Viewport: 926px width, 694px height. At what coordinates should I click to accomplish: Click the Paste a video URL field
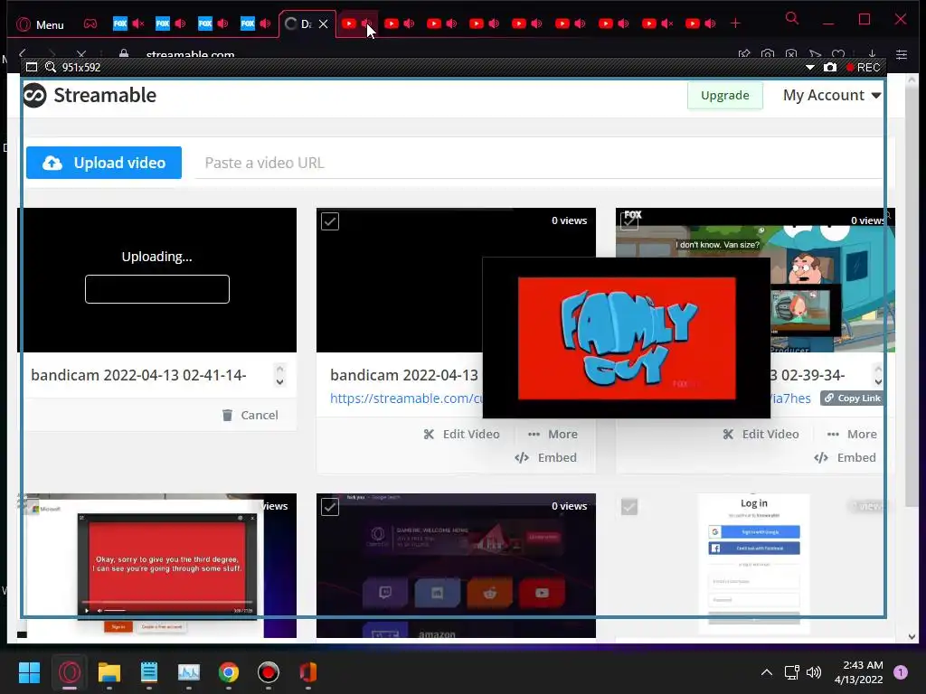(x=538, y=163)
